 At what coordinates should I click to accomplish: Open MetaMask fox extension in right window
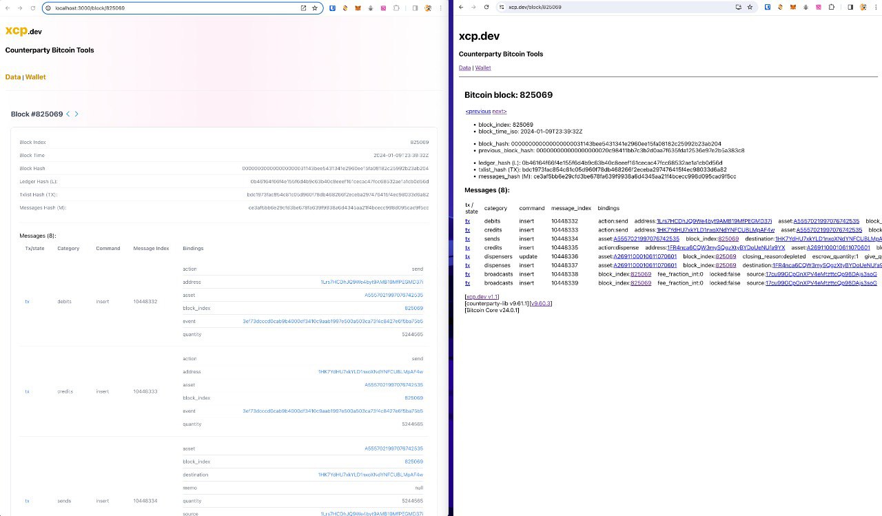[792, 7]
